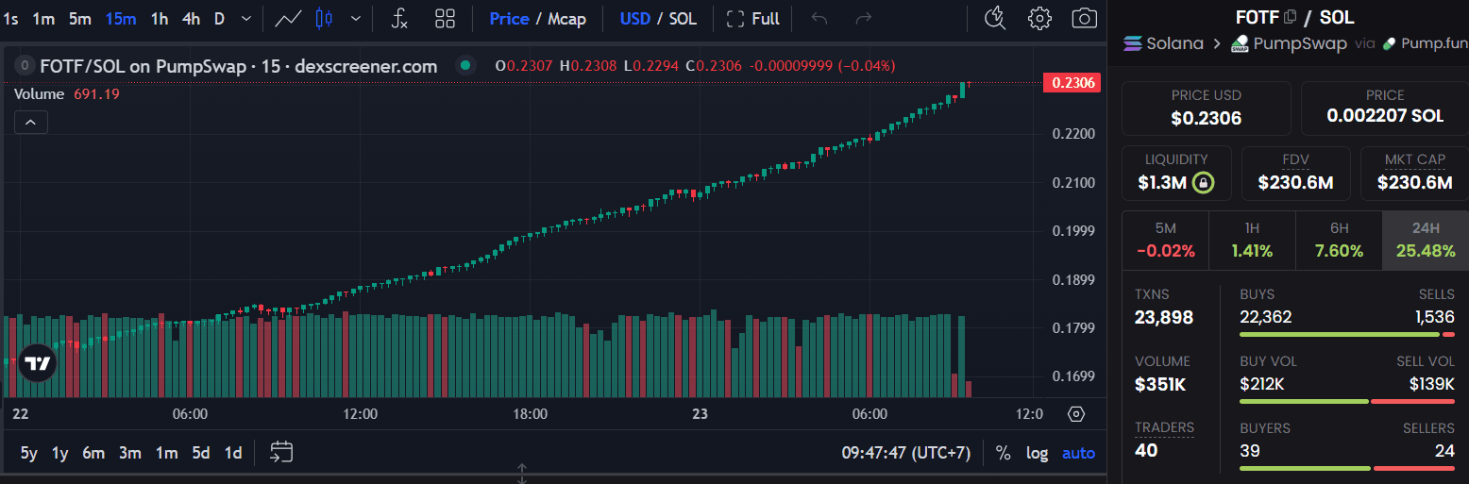Image resolution: width=1469 pixels, height=484 pixels.
Task: Expand the chart style dropdown arrow
Action: (x=356, y=18)
